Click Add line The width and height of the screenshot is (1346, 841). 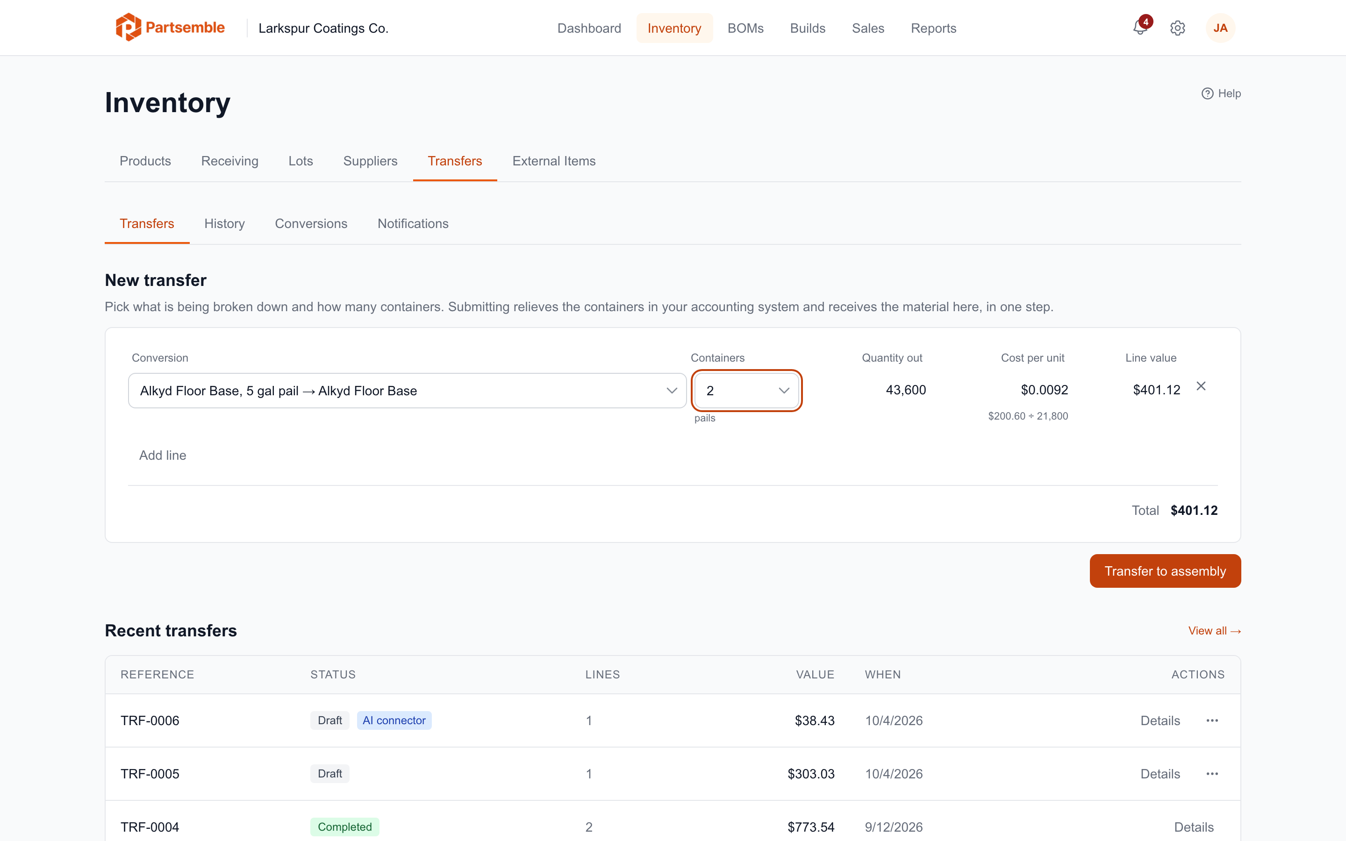(163, 455)
